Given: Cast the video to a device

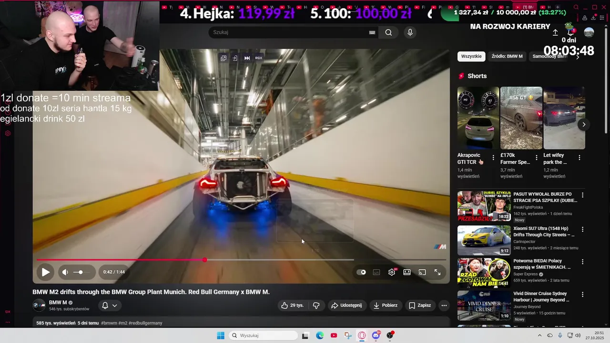Looking at the screenshot, I should (422, 272).
